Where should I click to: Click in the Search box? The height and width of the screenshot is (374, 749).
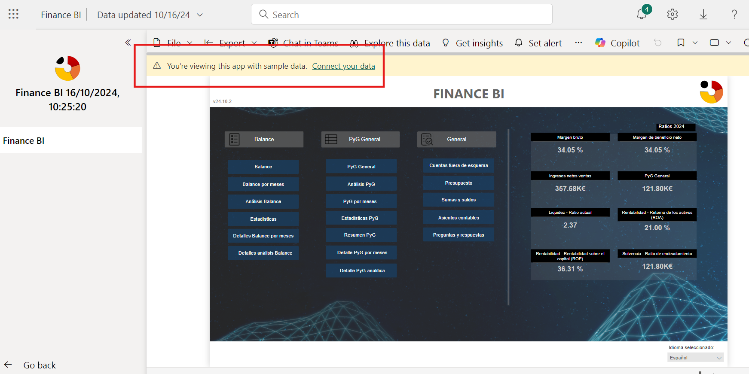click(401, 14)
